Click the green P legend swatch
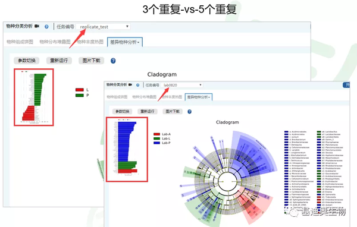This screenshot has height=227, width=357. pyautogui.click(x=80, y=95)
